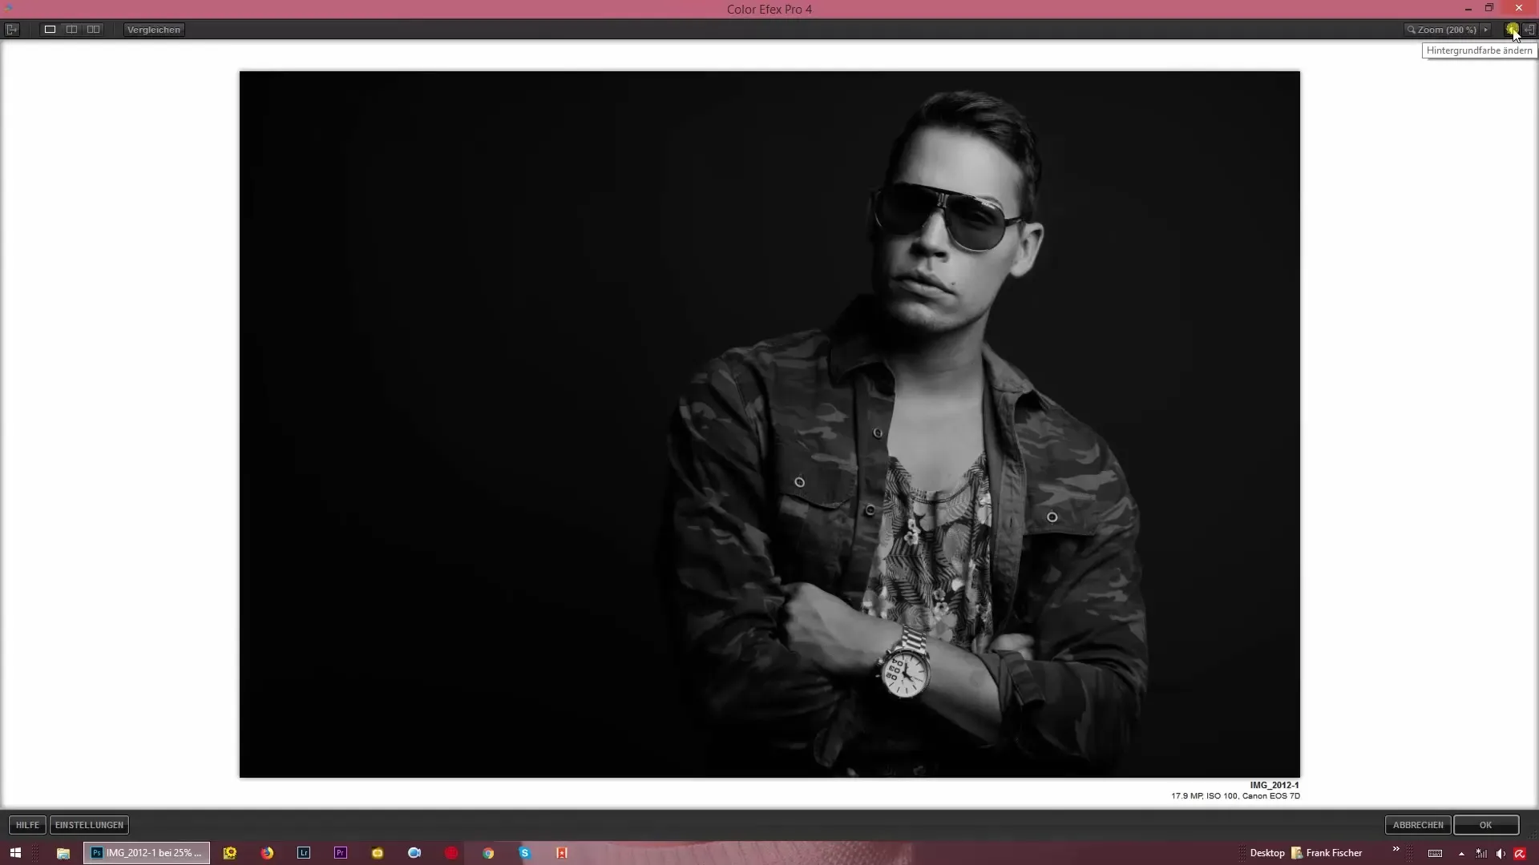Open Lightroom from the taskbar
This screenshot has width=1539, height=865.
click(x=304, y=853)
